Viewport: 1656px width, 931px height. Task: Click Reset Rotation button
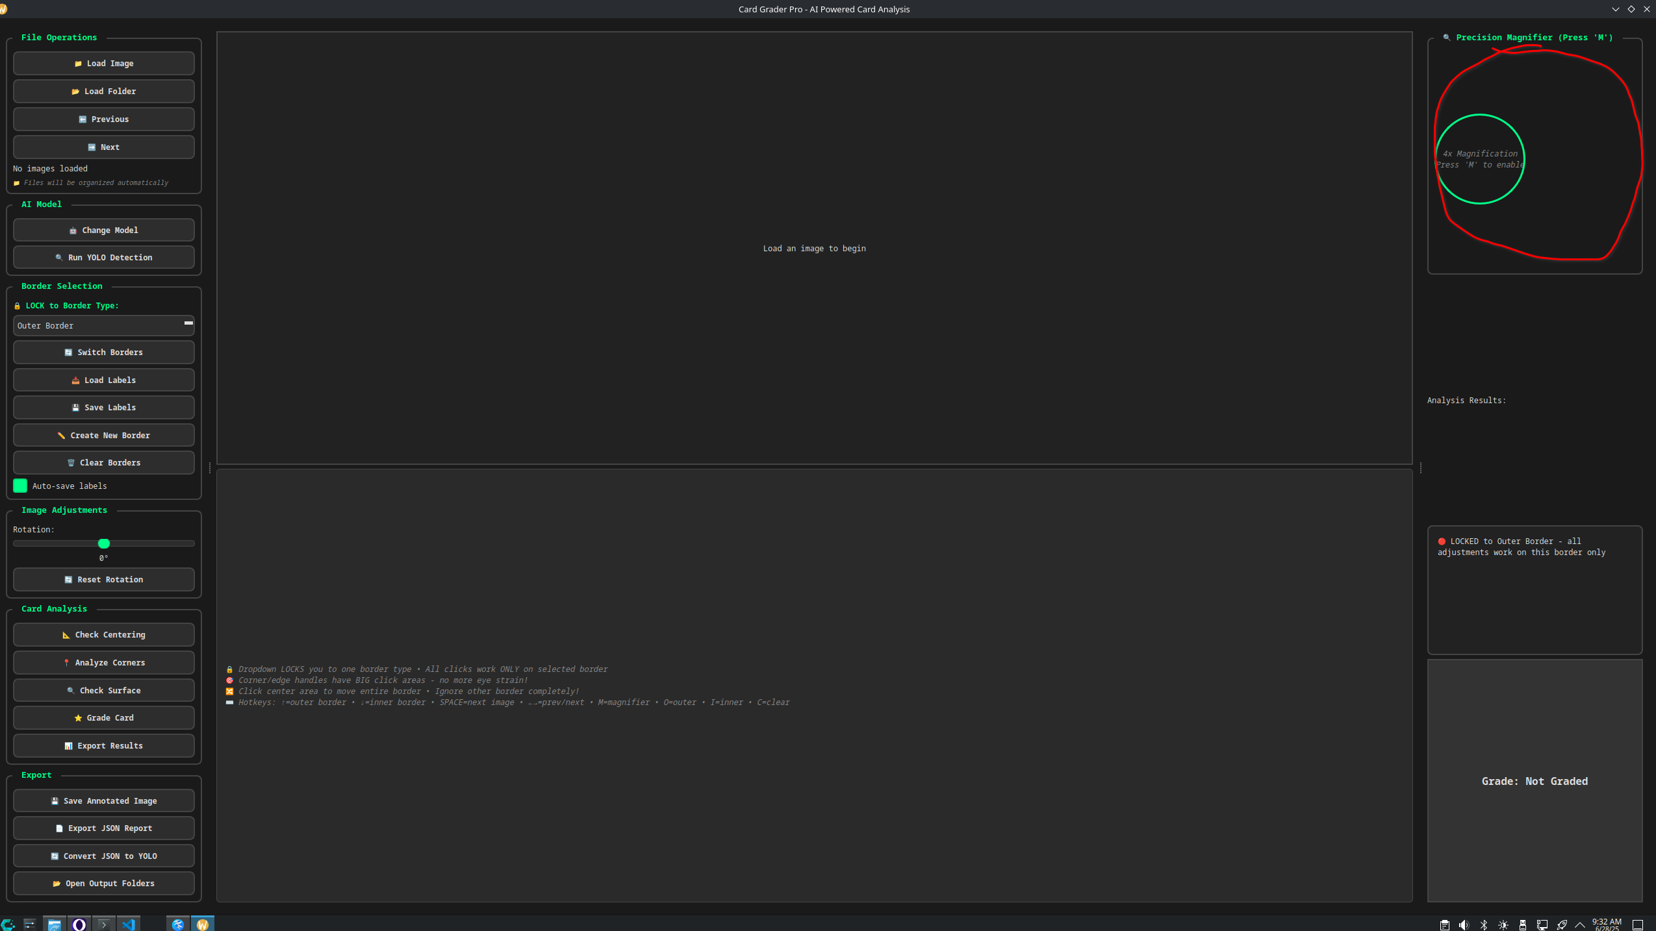[x=104, y=579]
